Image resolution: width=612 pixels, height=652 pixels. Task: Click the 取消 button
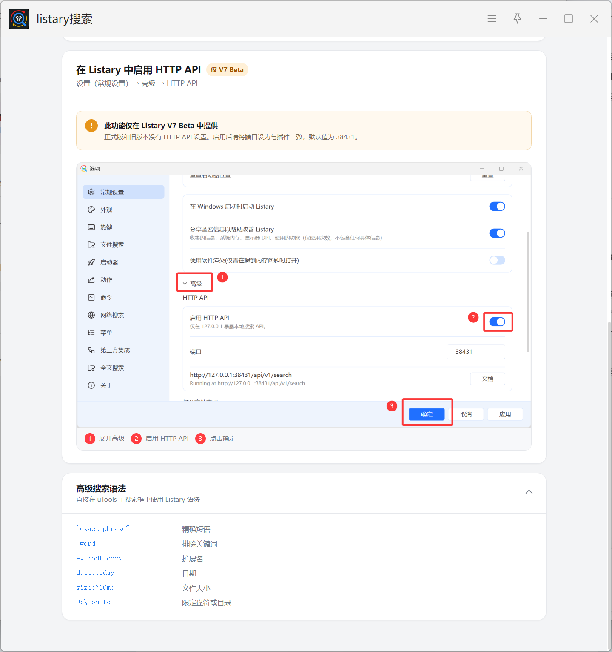coord(466,414)
